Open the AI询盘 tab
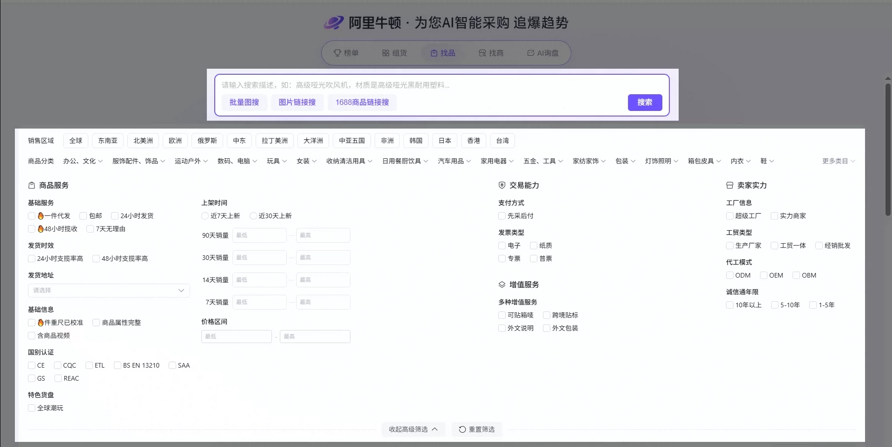This screenshot has height=447, width=892. click(x=543, y=53)
